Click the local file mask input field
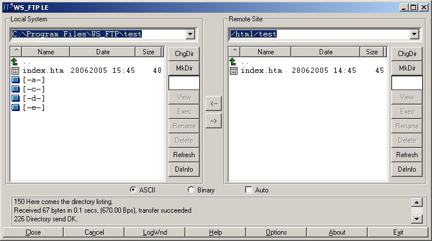The width and height of the screenshot is (432, 241). pos(184,83)
